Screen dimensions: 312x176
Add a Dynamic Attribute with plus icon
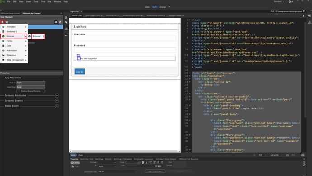[x=57, y=96]
